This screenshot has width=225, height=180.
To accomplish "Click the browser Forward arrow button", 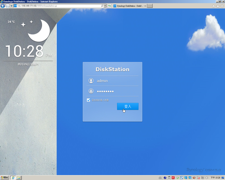I will [8, 6].
